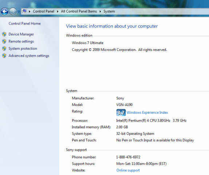Select All Control Panel Items breadcrumb
Image resolution: width=209 pixels, height=175 pixels.
[79, 11]
